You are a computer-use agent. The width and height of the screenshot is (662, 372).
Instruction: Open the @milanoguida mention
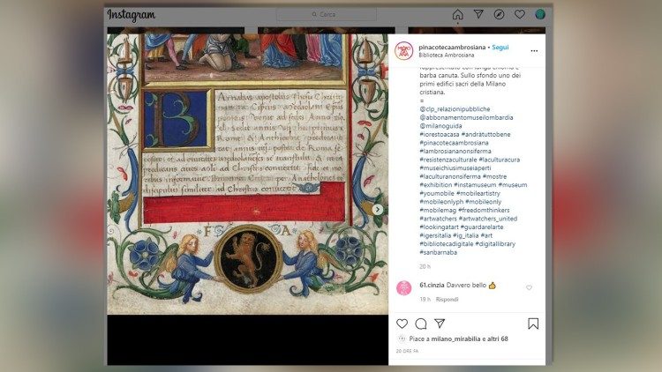(x=440, y=126)
